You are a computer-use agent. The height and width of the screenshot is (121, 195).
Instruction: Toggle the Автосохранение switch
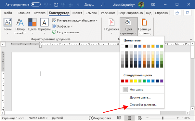tap(36, 5)
